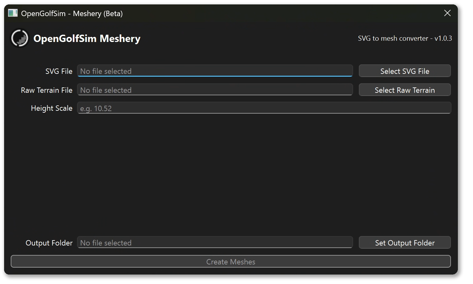The image size is (473, 284).
Task: Click the Create Meshes button
Action: [x=231, y=262]
